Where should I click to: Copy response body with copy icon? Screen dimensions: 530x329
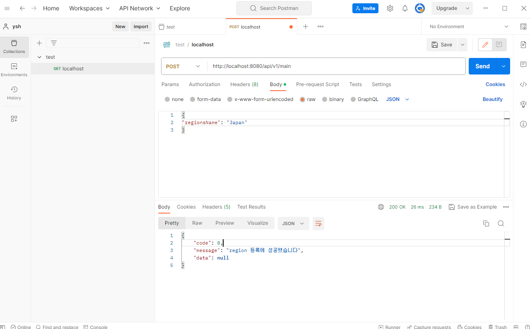(486, 223)
